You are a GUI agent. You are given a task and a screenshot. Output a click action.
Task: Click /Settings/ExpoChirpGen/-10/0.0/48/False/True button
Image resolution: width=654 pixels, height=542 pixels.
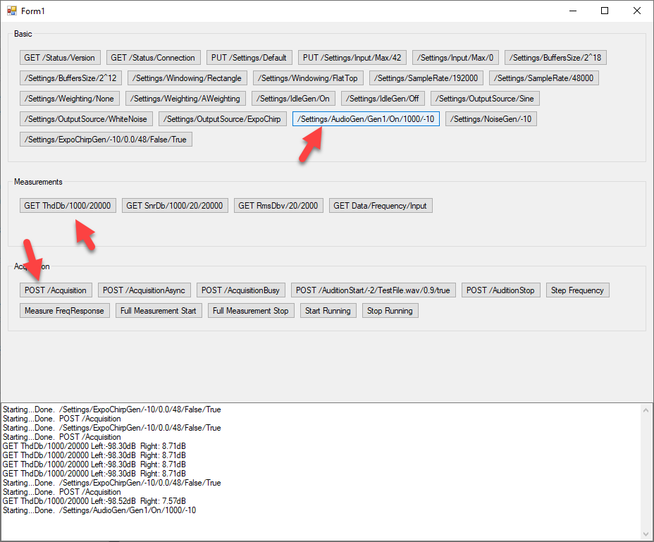click(x=106, y=140)
